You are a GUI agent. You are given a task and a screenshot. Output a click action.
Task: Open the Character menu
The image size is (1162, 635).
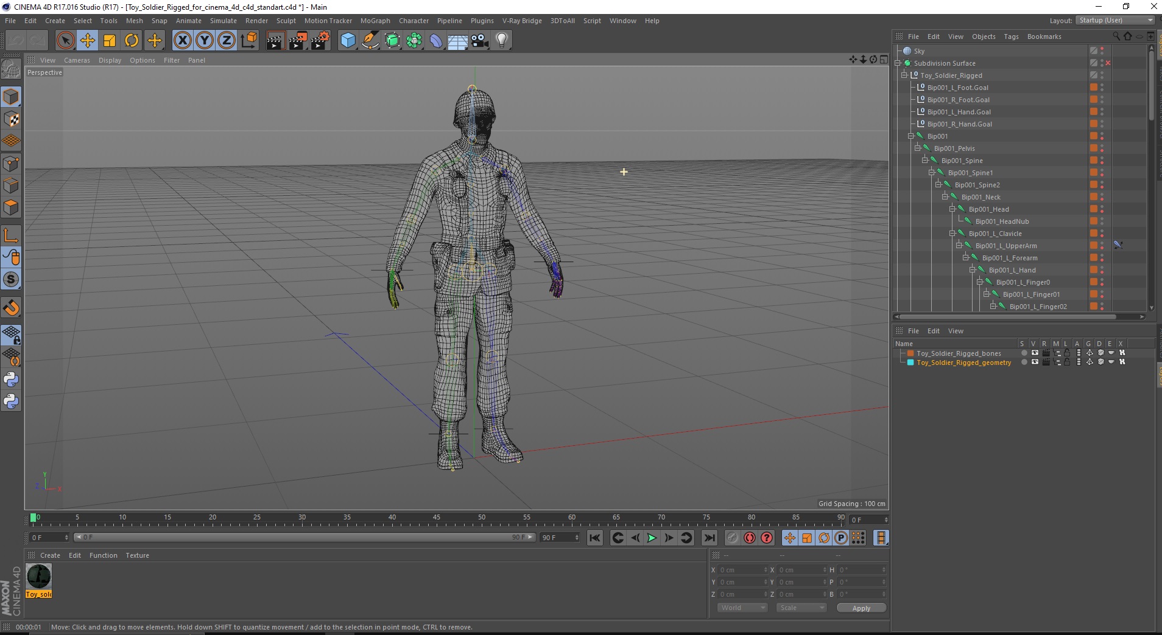tap(414, 21)
